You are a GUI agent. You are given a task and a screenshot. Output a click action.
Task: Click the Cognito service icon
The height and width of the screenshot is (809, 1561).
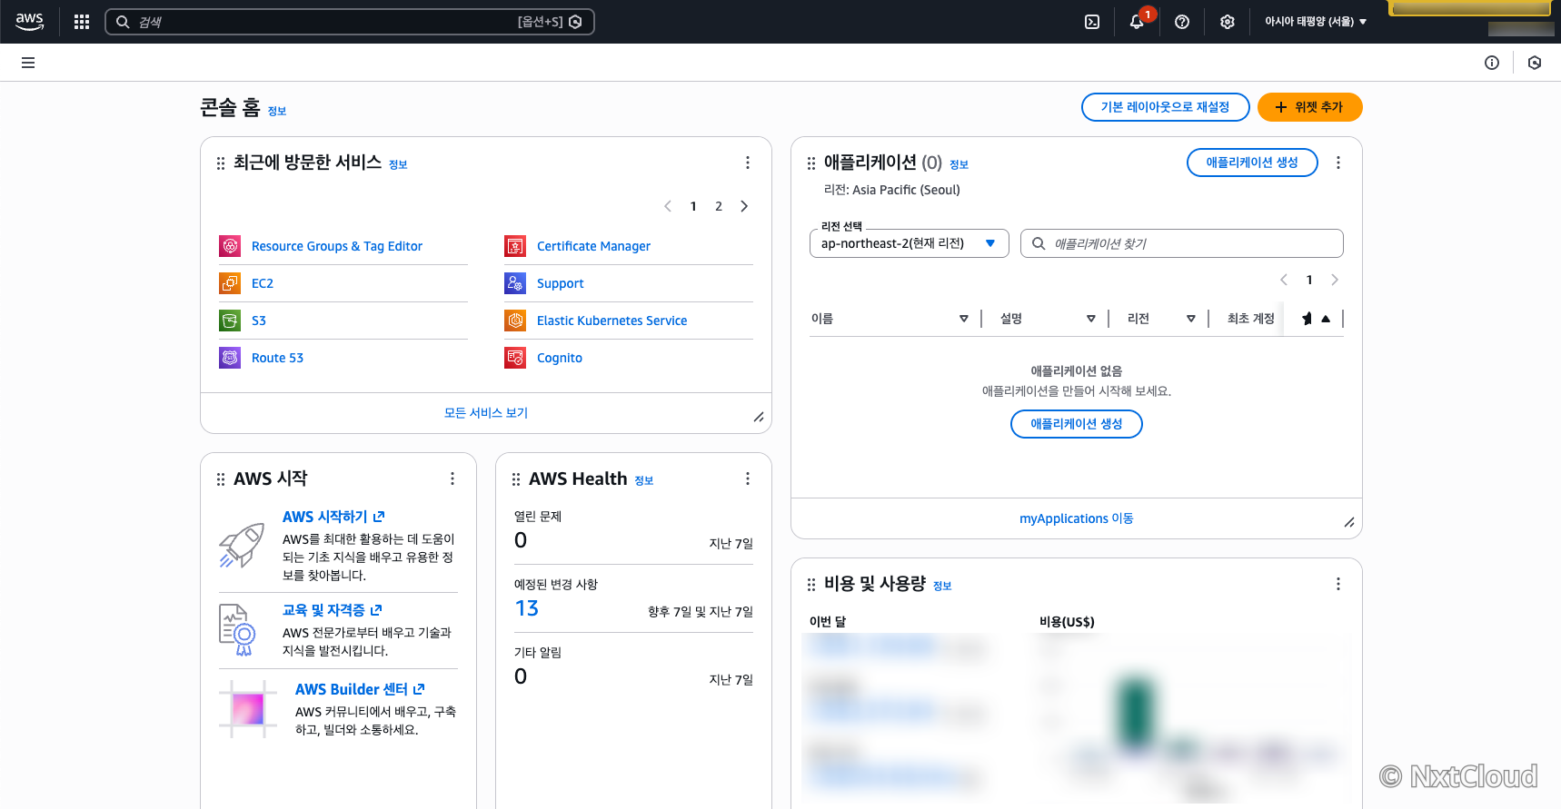515,358
